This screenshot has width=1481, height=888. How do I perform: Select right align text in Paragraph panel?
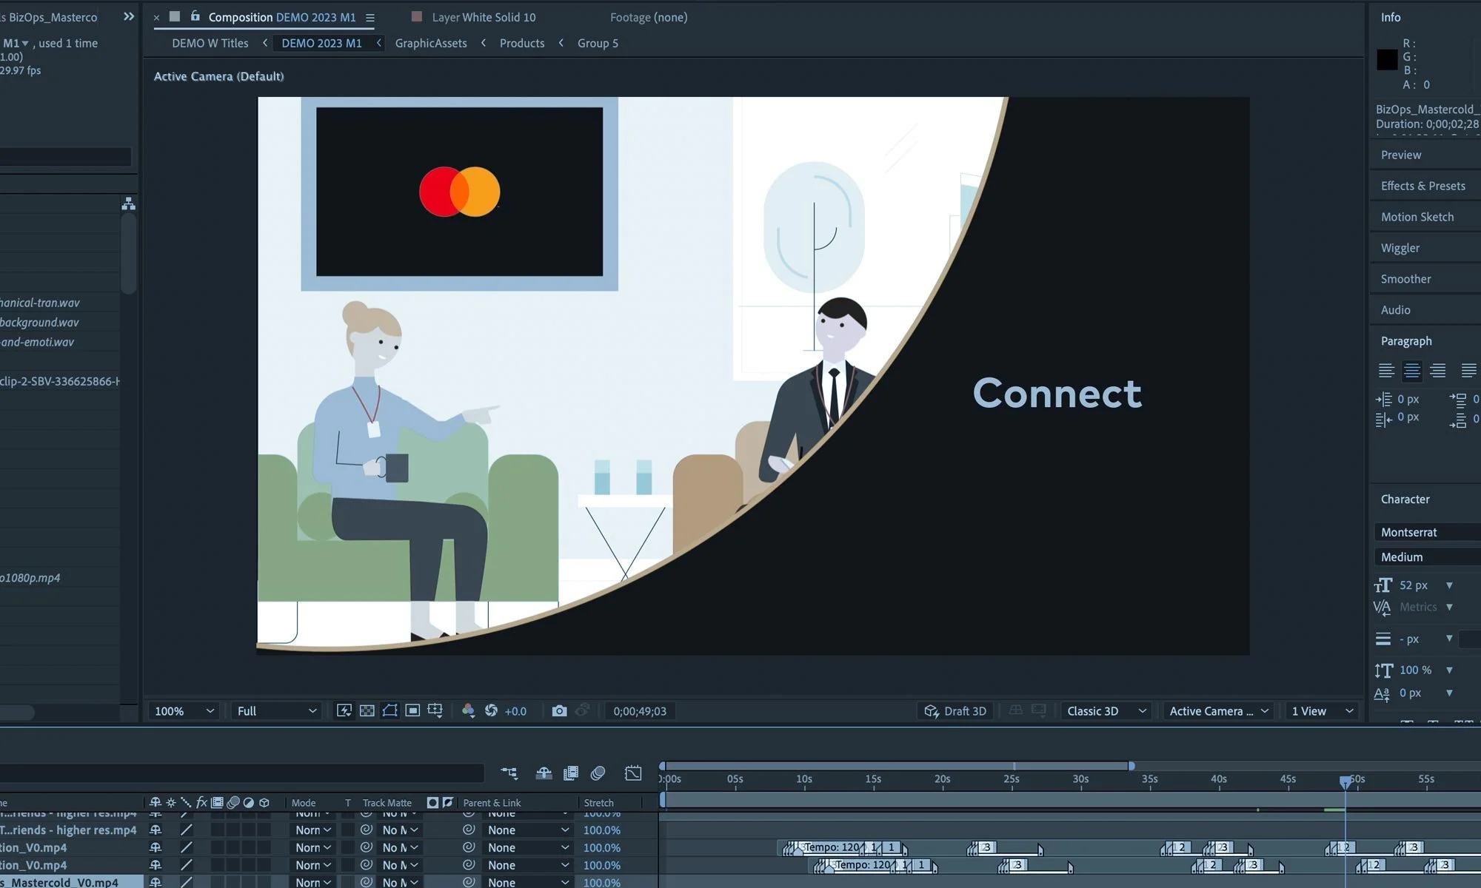coord(1437,371)
